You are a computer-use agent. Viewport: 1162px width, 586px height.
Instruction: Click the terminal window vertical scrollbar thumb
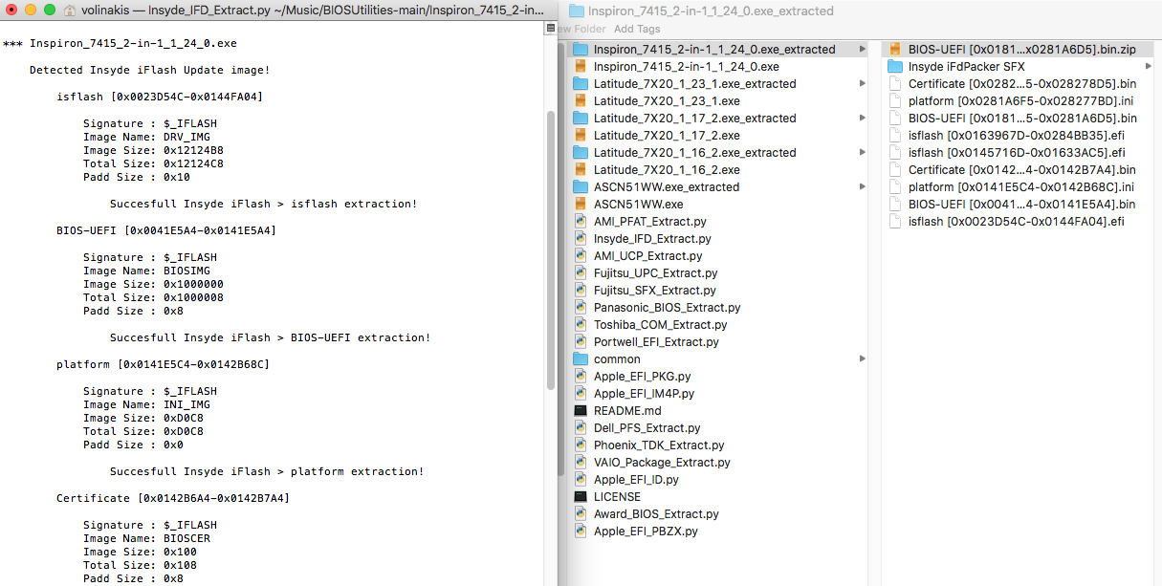(x=550, y=250)
